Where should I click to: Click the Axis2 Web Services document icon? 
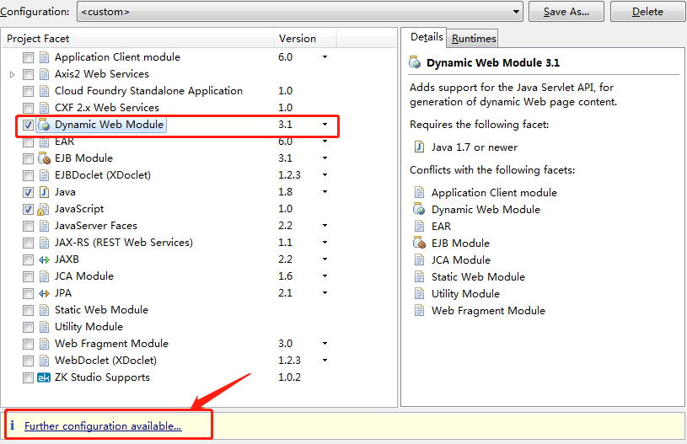44,74
